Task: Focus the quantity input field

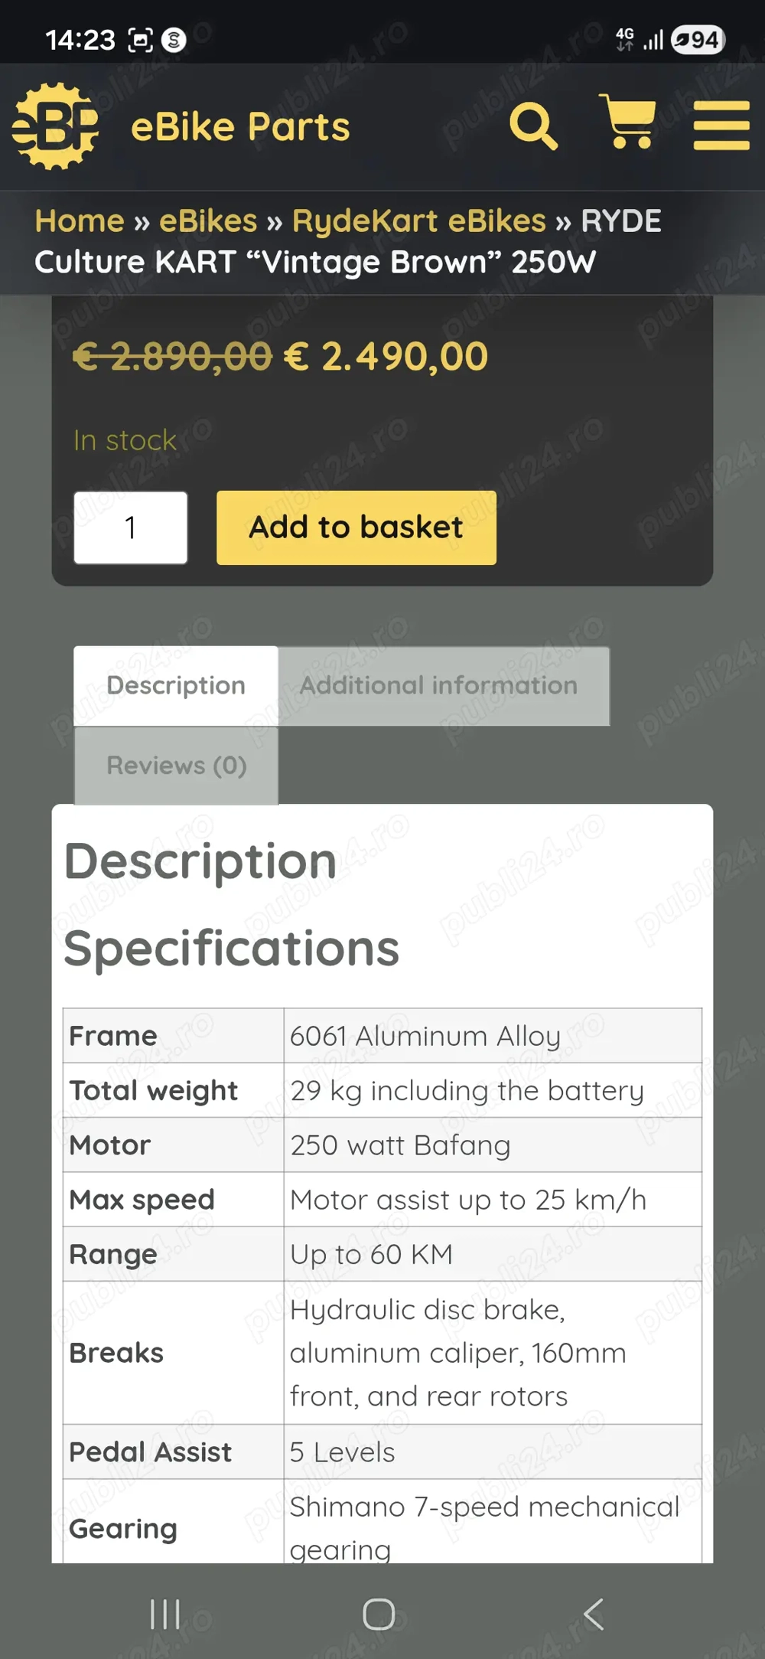Action: pyautogui.click(x=131, y=527)
